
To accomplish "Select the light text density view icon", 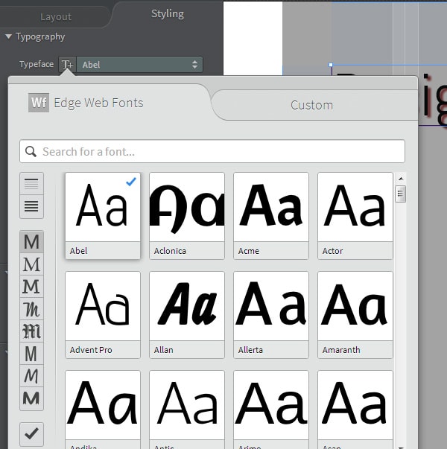I will point(31,184).
